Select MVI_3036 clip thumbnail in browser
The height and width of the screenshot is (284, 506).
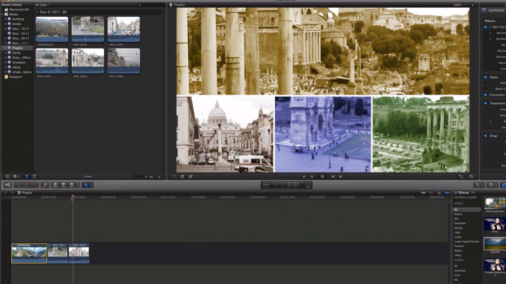click(88, 61)
